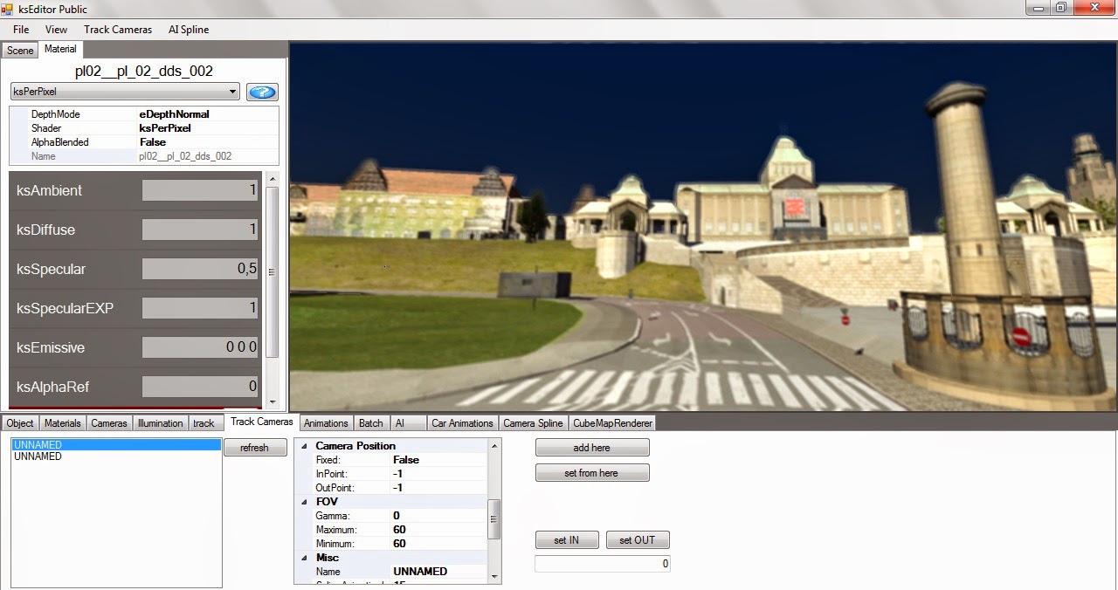Open the Camera Spline tab
1118x590 pixels.
533,422
